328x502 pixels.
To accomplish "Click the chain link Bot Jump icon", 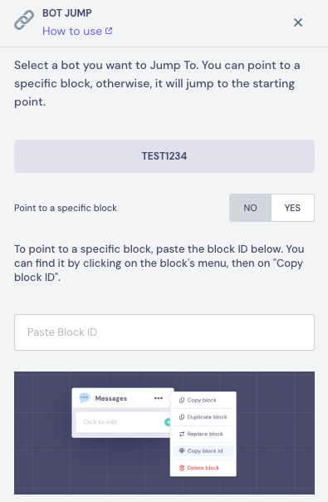I will [x=24, y=20].
